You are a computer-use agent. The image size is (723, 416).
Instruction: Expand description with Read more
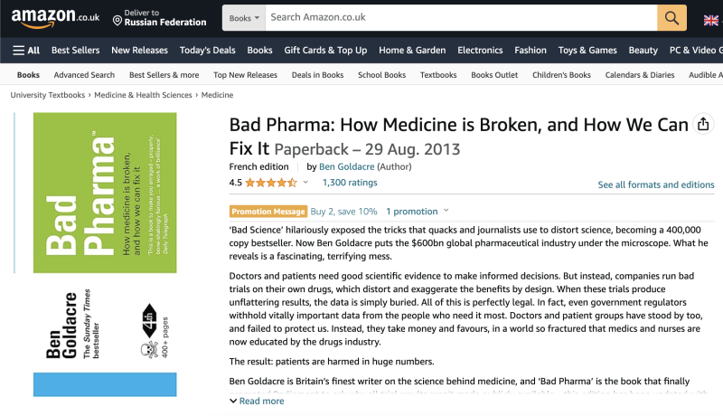[257, 401]
